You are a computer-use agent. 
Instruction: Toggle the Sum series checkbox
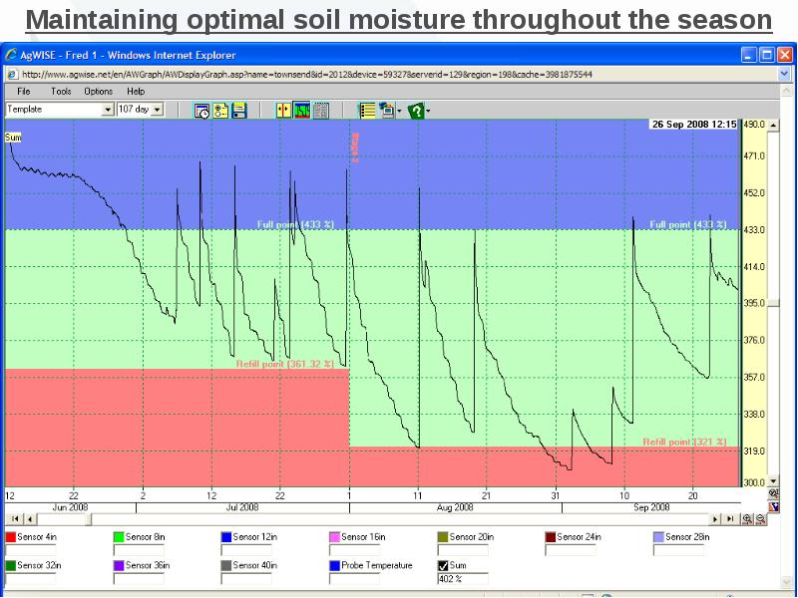443,565
